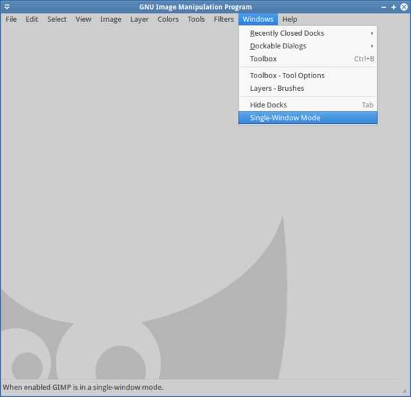Open the File menu

(x=11, y=19)
